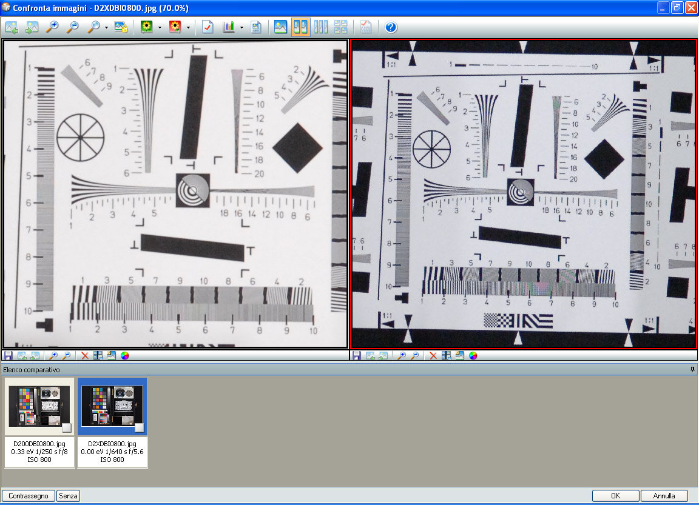Click the grid icon under right pane
This screenshot has height=505, width=699.
[x=446, y=355]
